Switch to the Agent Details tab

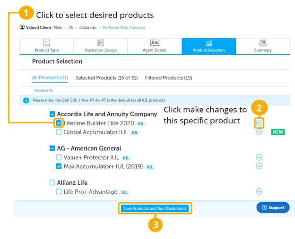pos(155,46)
